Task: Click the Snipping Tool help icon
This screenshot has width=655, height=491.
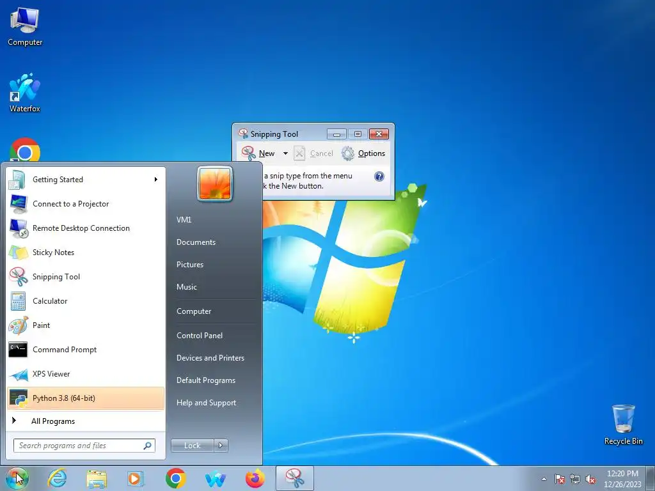Action: coord(379,176)
